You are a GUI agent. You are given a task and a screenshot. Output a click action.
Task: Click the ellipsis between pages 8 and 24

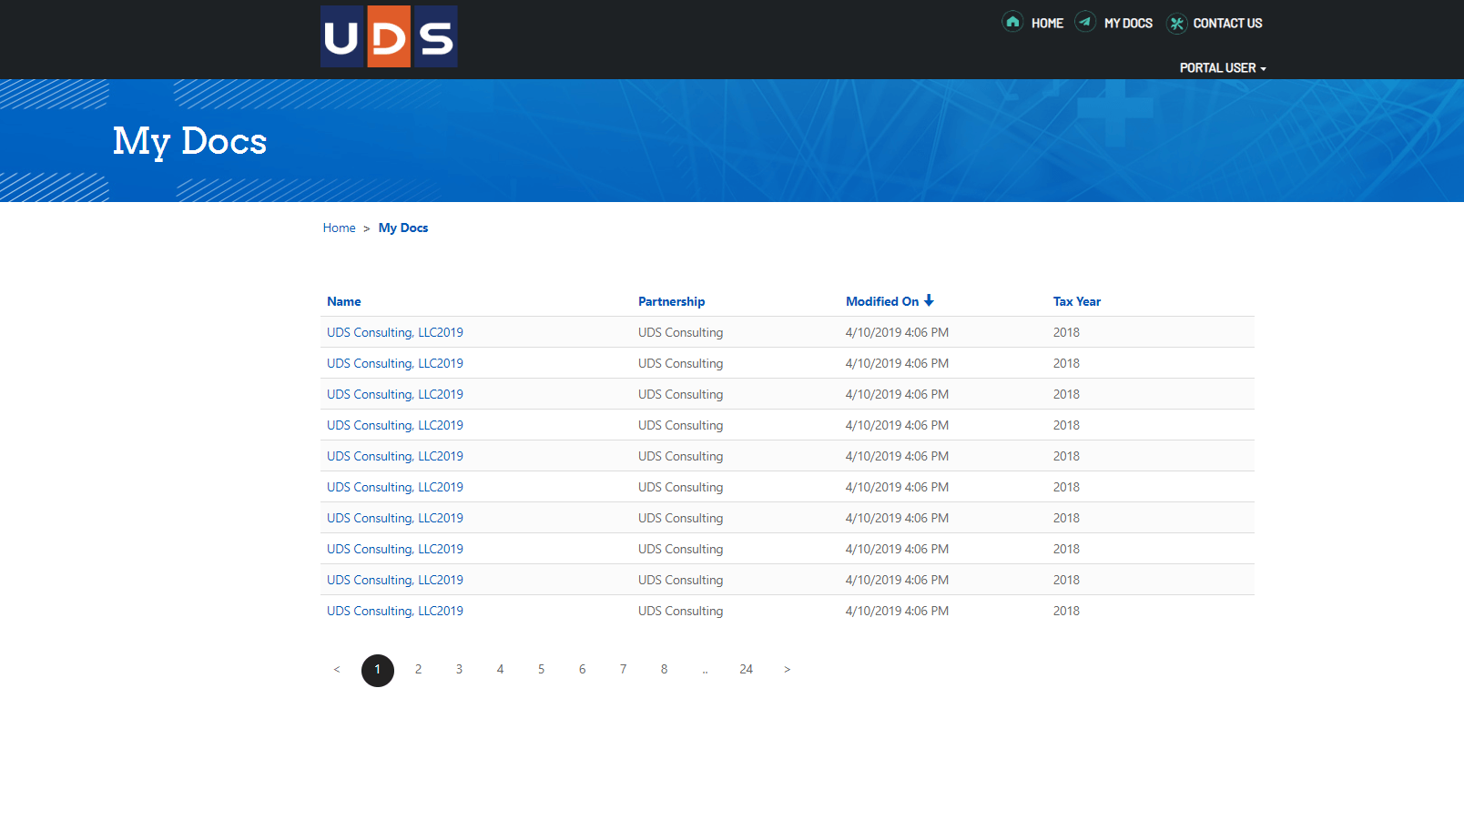click(706, 669)
